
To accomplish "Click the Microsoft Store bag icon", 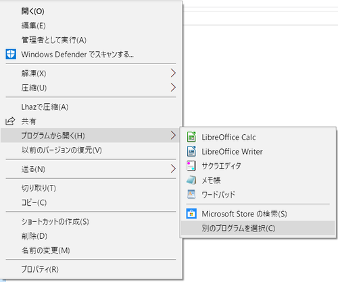I will (x=191, y=214).
